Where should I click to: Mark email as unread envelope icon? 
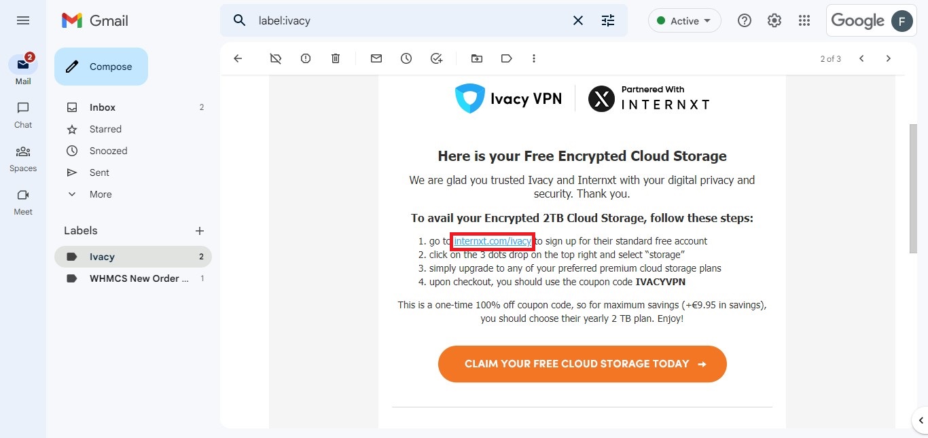[x=376, y=58]
